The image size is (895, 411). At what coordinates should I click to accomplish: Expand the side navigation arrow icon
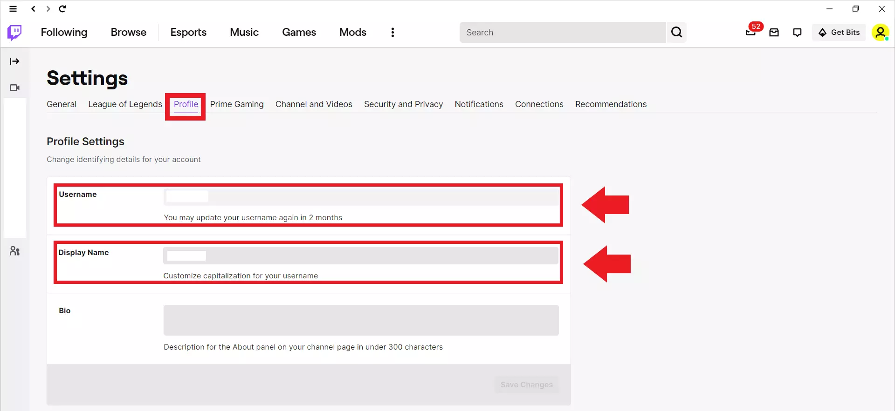14,61
